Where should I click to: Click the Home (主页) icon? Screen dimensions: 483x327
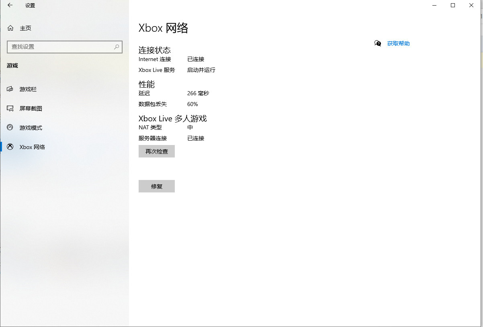click(10, 28)
